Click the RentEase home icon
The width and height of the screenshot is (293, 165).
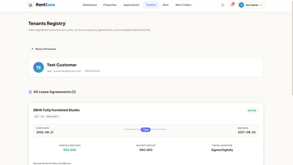coord(31,5)
